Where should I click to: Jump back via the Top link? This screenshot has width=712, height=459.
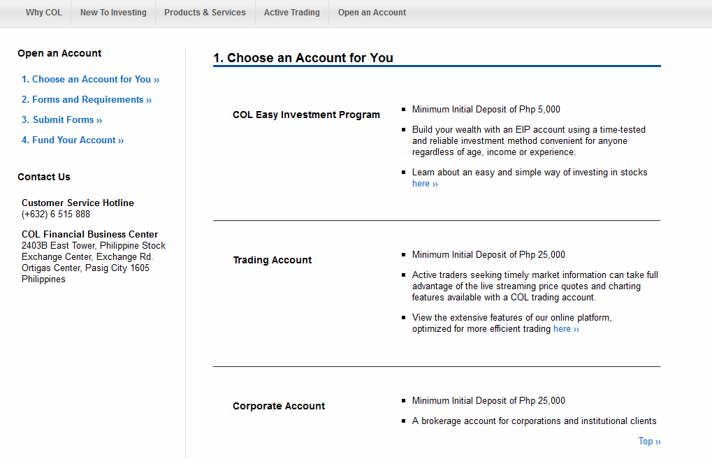tap(649, 442)
